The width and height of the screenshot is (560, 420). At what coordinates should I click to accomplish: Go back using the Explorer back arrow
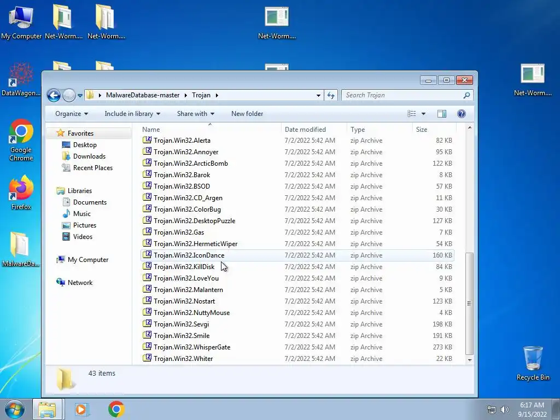[54, 95]
